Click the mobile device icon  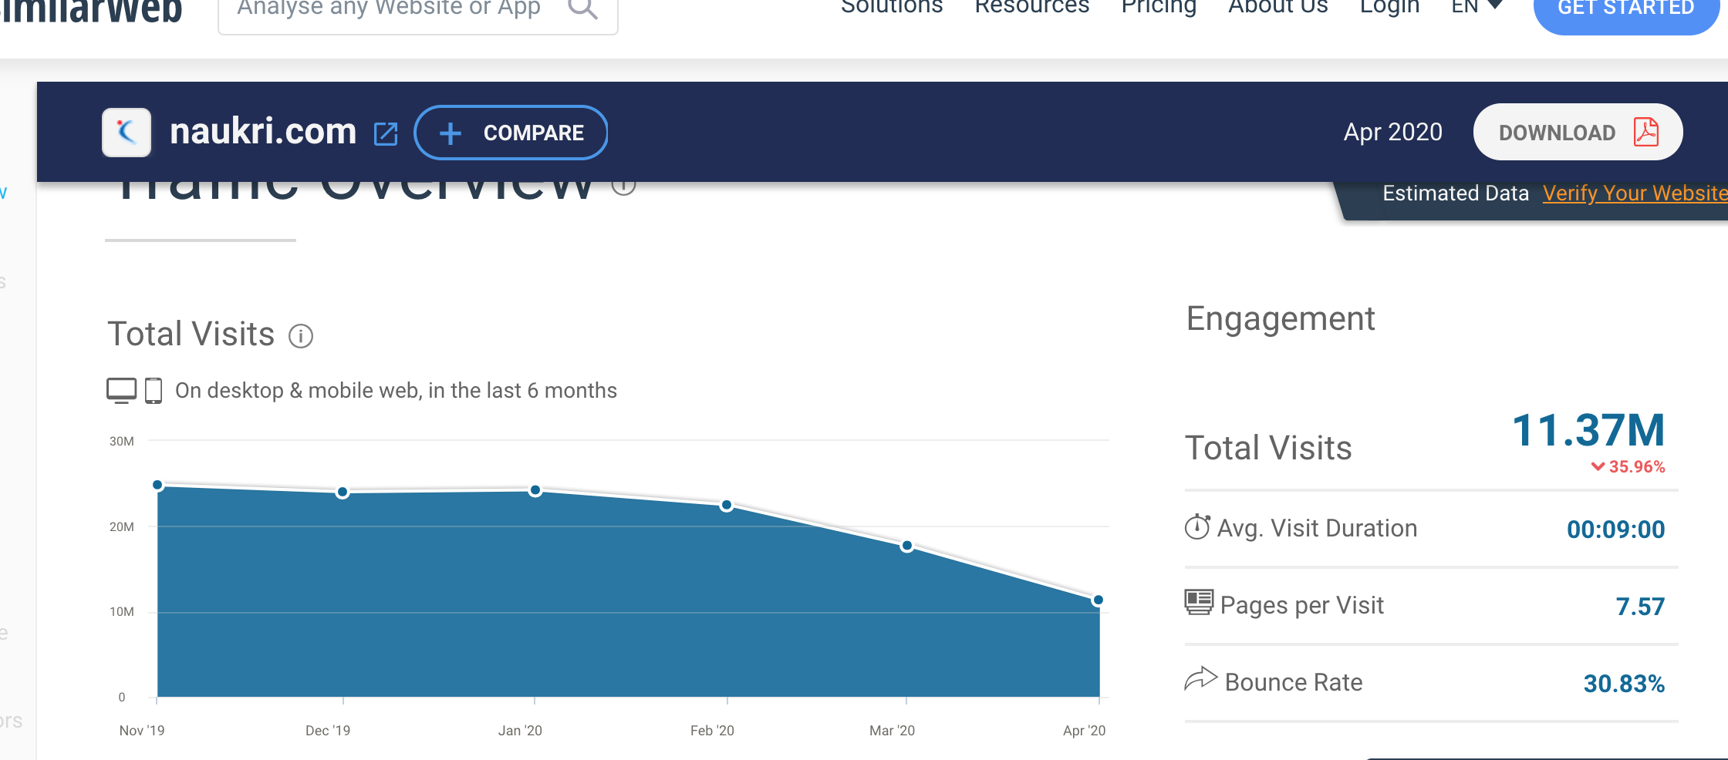tap(154, 390)
